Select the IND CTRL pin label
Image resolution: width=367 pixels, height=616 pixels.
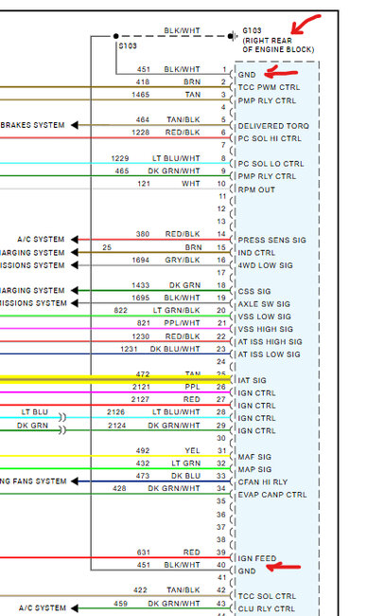pyautogui.click(x=256, y=253)
